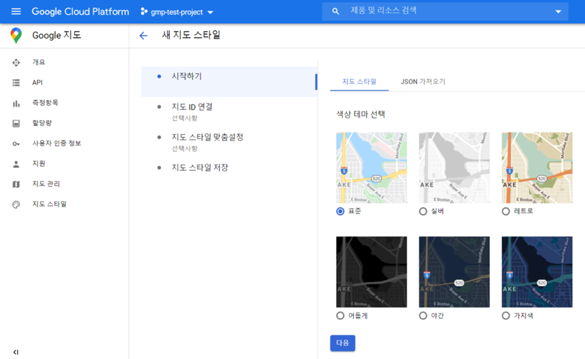Click the Google Cloud Platform title
This screenshot has height=359, width=585.
click(x=80, y=12)
